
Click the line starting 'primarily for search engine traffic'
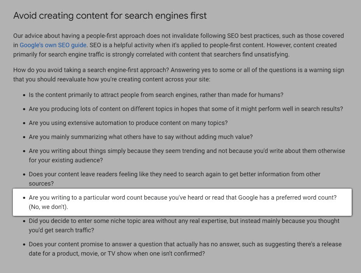[x=151, y=54]
